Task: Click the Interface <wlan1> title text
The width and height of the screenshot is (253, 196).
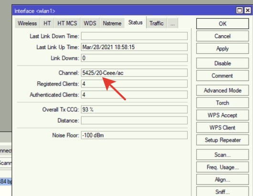Action: click(35, 11)
